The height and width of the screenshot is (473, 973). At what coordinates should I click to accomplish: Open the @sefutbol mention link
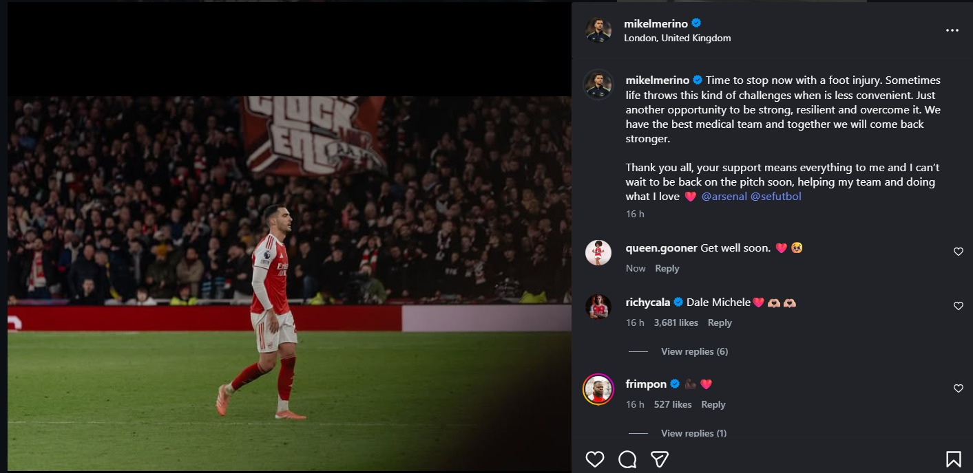(775, 197)
